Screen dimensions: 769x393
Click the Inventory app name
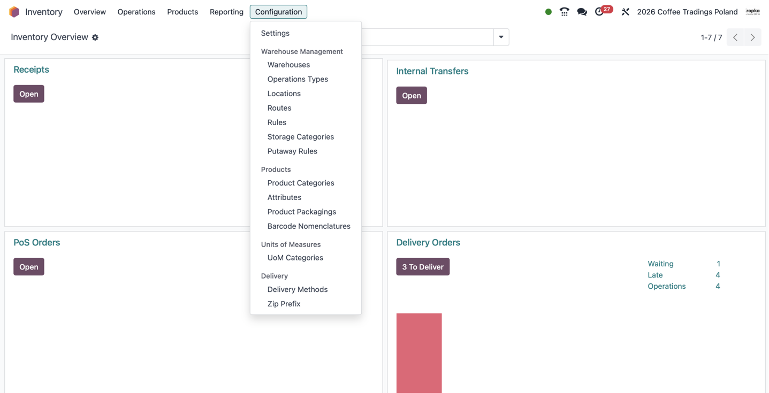point(44,12)
